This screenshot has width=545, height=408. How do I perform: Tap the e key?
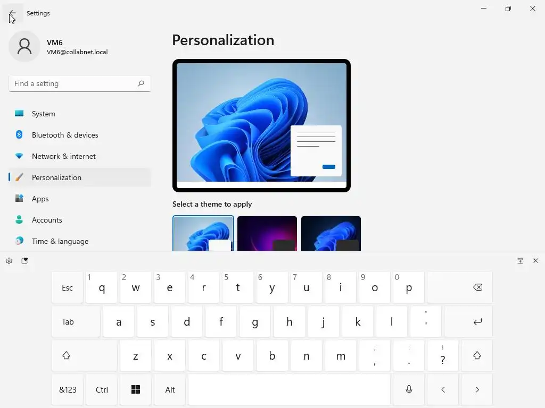tap(170, 287)
